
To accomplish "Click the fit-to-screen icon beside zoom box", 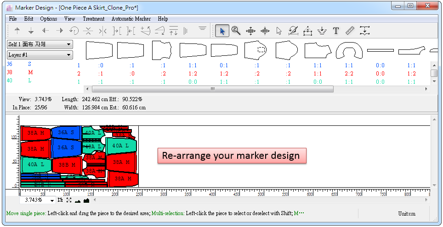I will (69, 200).
